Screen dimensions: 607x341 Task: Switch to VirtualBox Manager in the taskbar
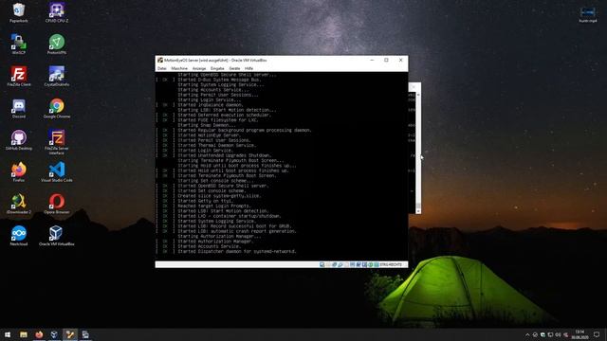pyautogui.click(x=54, y=334)
